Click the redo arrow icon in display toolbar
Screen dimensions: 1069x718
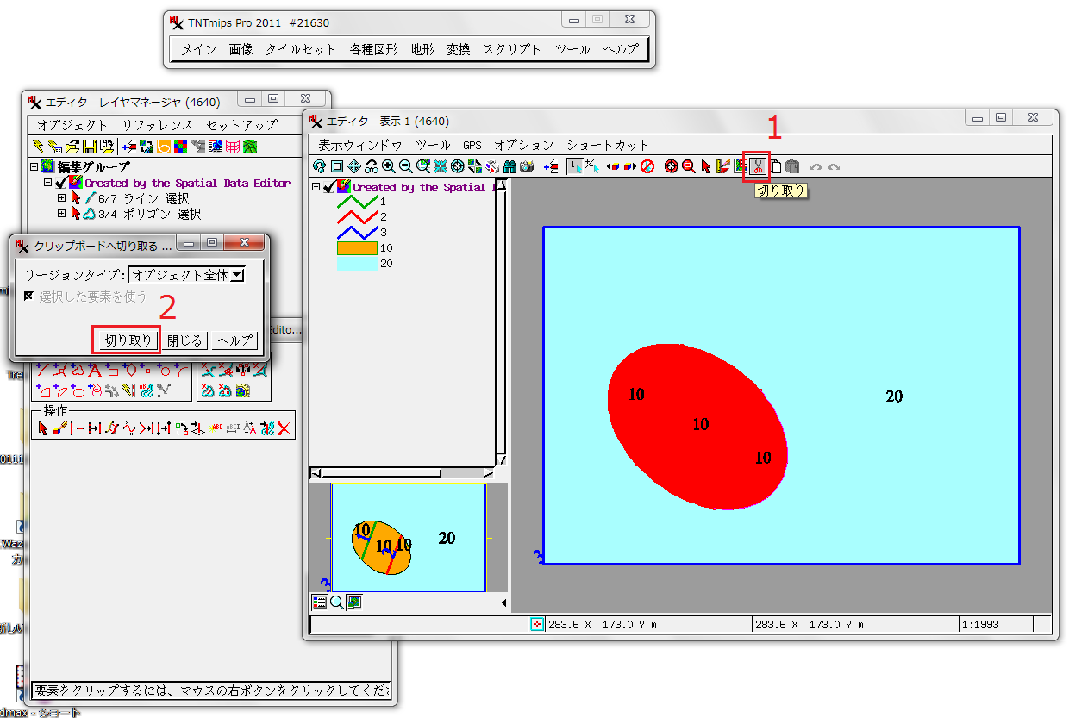point(834,166)
